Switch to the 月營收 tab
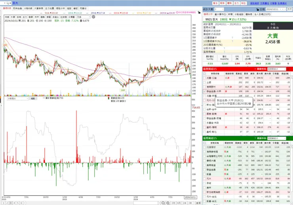Image resolution: width=293 pixels, height=205 pixels. tap(83, 8)
